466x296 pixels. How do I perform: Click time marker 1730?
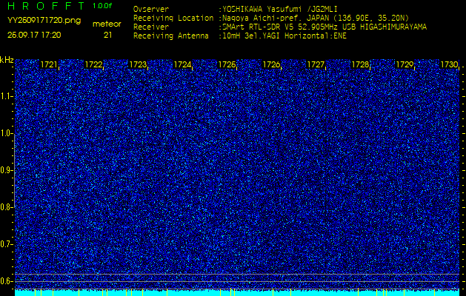(x=449, y=64)
